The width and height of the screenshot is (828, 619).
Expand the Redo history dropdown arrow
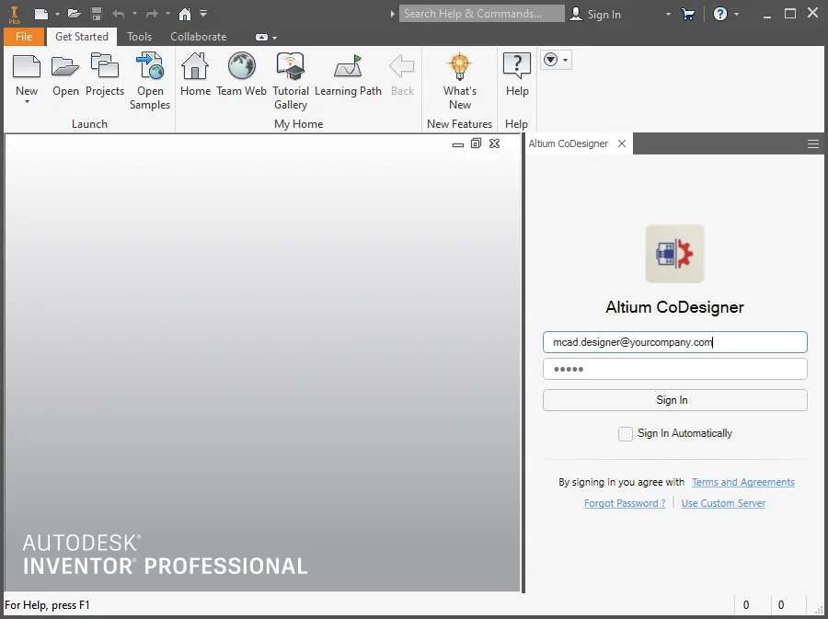167,14
